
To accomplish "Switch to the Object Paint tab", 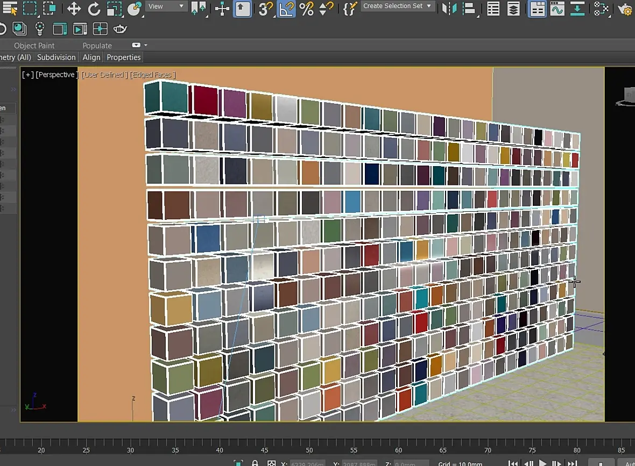I will click(x=34, y=46).
